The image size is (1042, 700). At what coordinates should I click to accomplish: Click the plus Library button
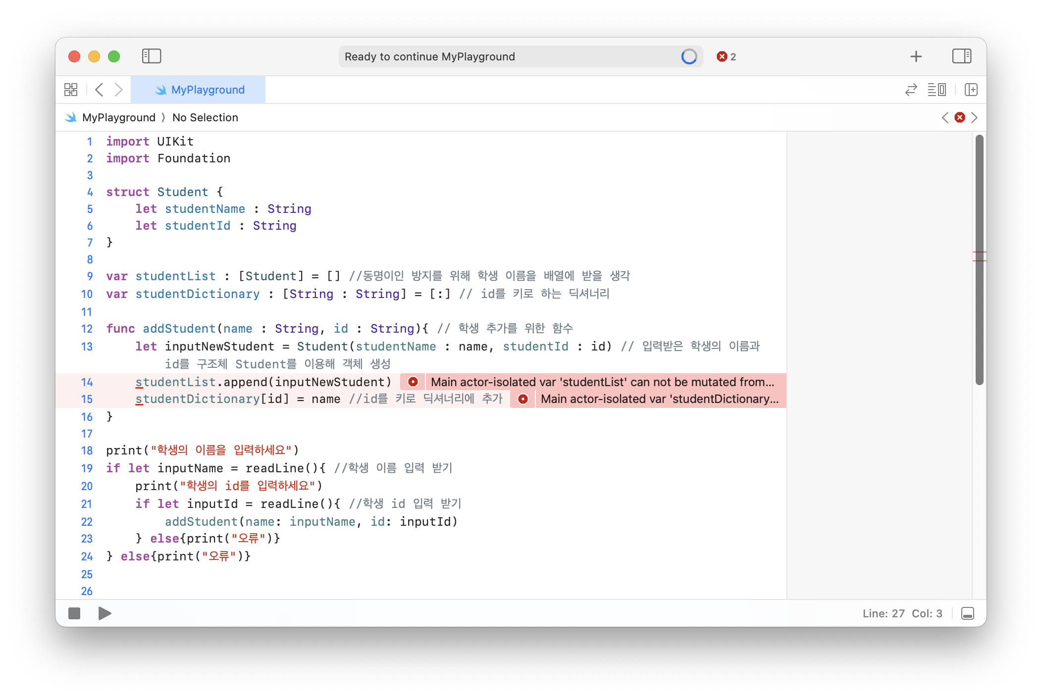916,56
